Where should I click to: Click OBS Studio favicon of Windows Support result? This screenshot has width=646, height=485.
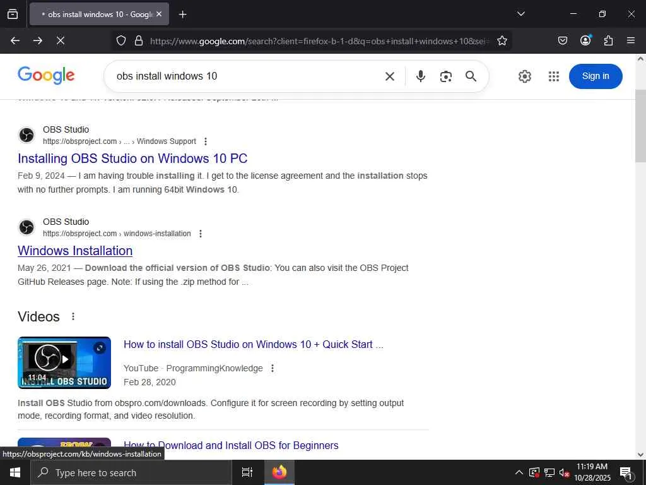coord(26,135)
